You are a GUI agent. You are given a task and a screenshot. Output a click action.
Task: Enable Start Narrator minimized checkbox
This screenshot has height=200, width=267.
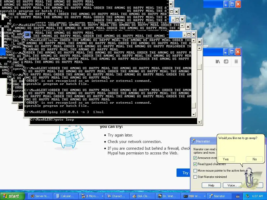point(195,177)
